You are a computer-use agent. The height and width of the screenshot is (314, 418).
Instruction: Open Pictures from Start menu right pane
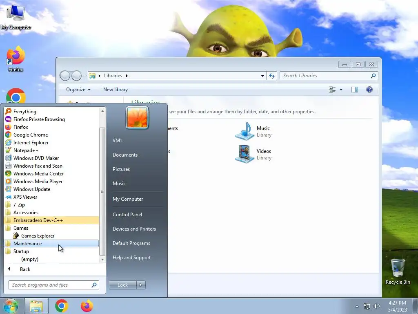point(136,169)
